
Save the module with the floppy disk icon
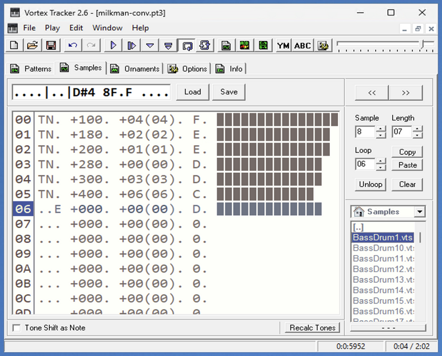pos(51,45)
